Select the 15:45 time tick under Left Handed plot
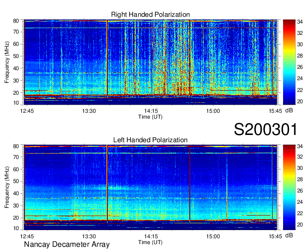This screenshot has width=308, height=250. [275, 236]
